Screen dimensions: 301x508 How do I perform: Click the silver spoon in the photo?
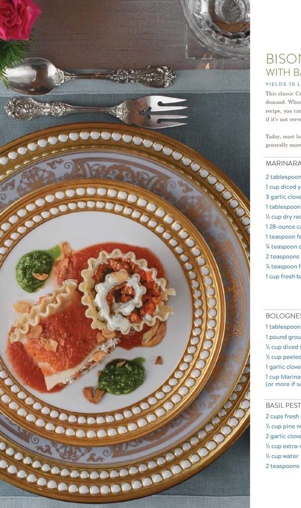89,76
